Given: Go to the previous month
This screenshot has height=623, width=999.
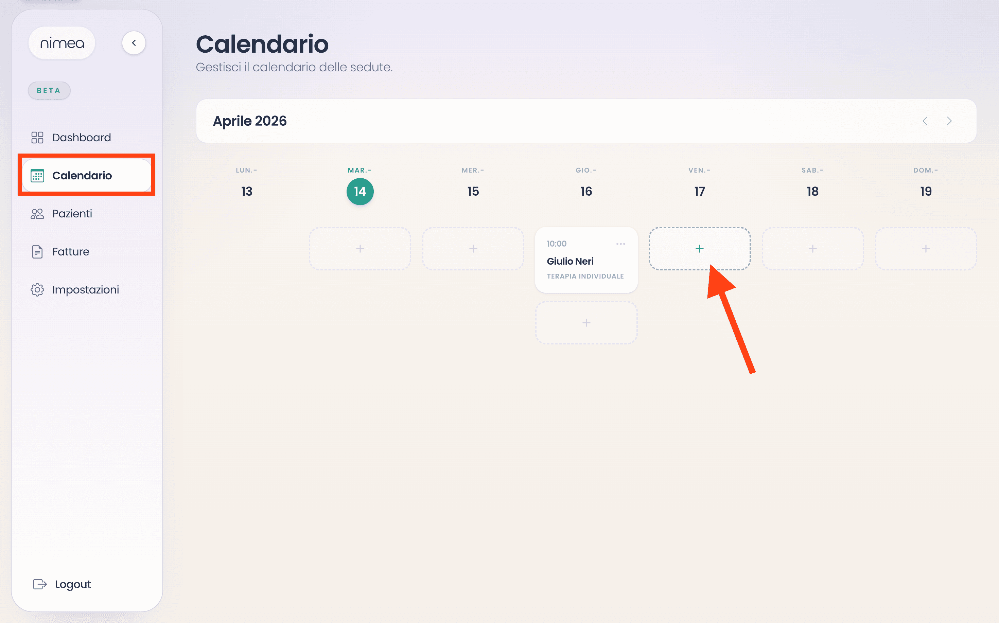Looking at the screenshot, I should click(x=925, y=121).
